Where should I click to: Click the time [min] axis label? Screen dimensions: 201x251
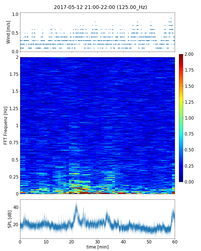pos(97,247)
